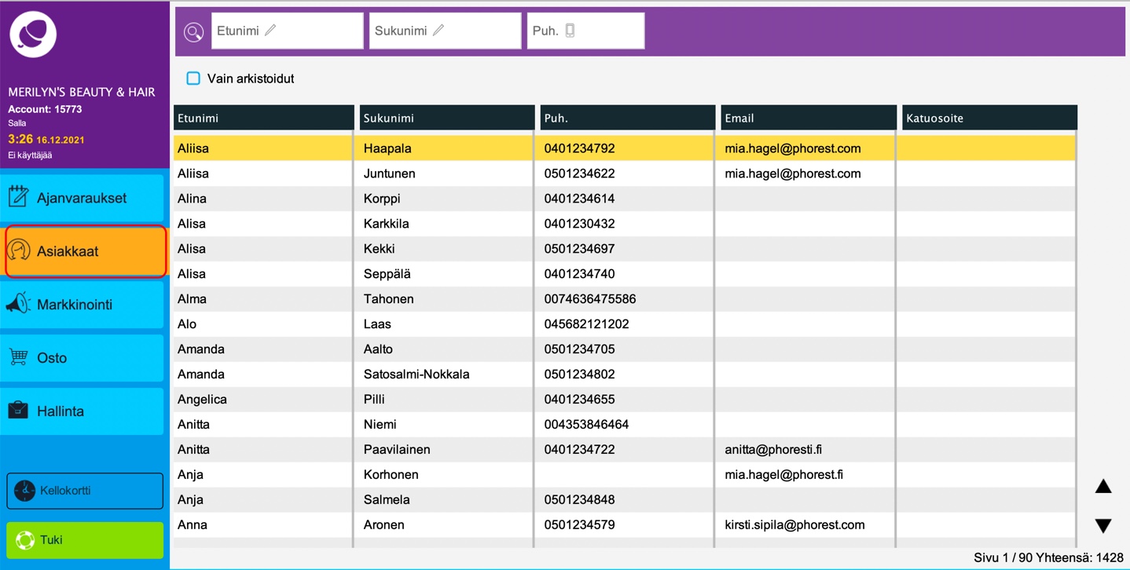This screenshot has width=1130, height=570.
Task: Click the email mia.hagel@phorest.fi
Action: click(x=784, y=475)
